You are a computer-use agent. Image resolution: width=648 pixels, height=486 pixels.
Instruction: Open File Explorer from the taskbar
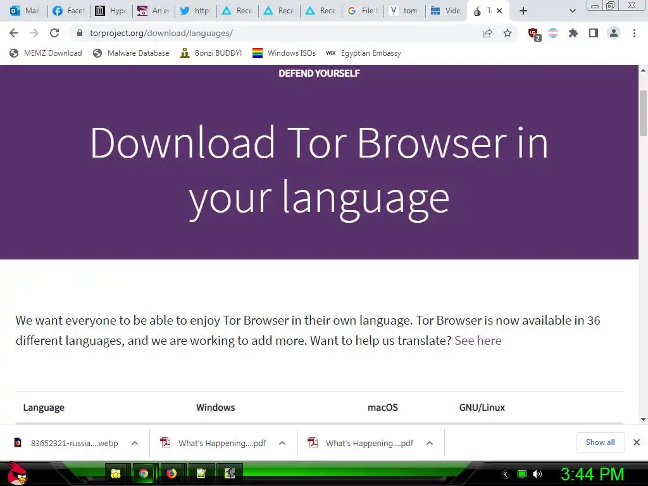coord(116,473)
